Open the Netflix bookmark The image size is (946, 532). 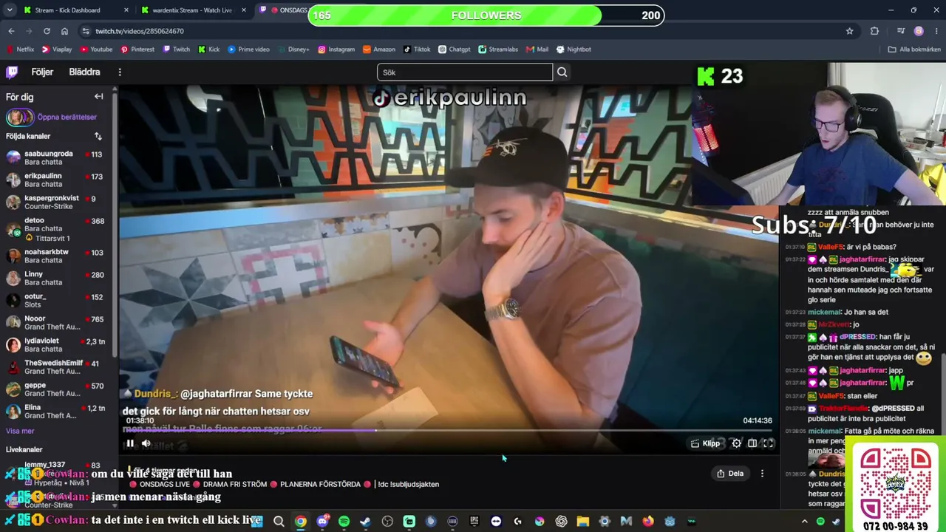(20, 50)
